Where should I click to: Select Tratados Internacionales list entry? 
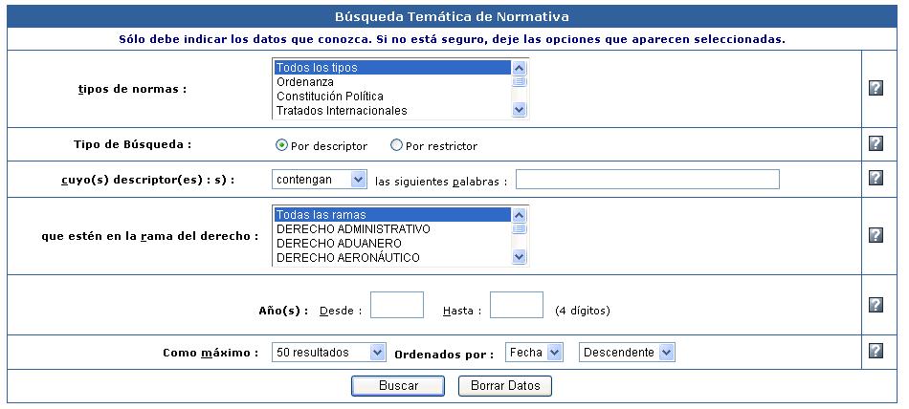point(392,111)
